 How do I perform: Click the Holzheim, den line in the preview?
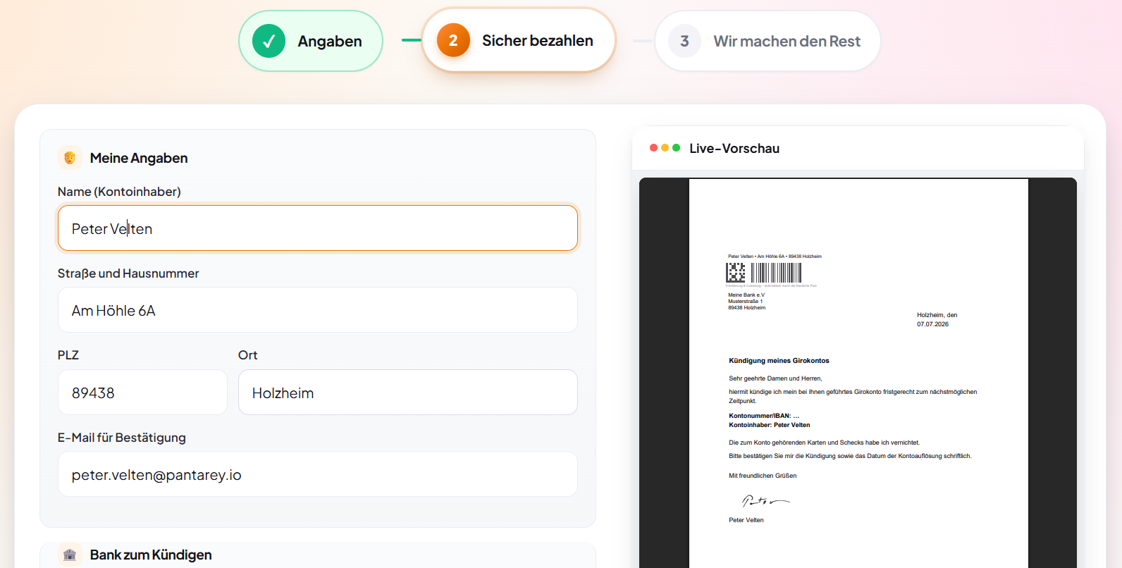tap(937, 315)
